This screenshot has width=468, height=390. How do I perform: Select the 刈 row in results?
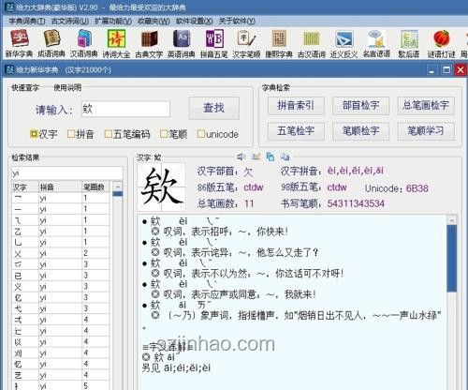[x=61, y=353]
